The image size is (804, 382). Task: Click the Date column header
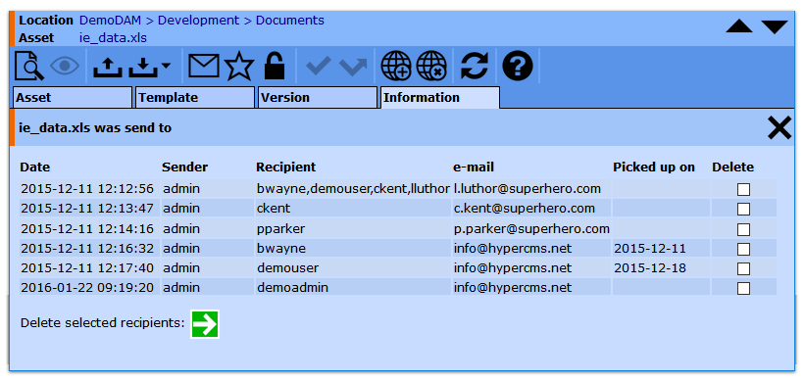[35, 167]
